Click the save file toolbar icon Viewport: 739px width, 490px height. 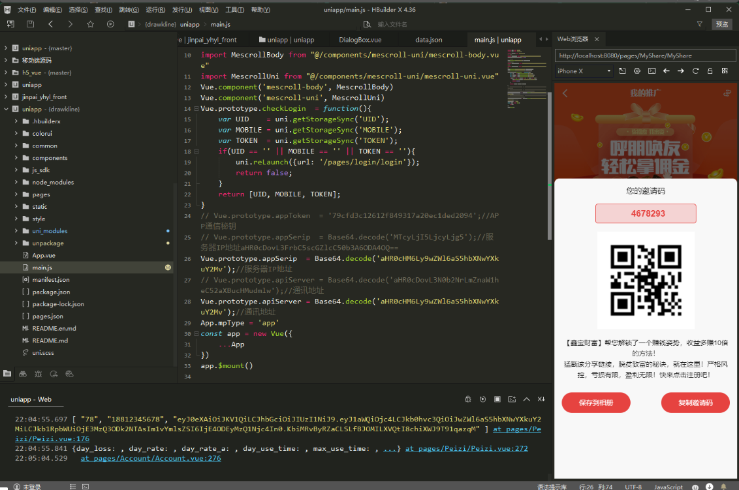[30, 24]
